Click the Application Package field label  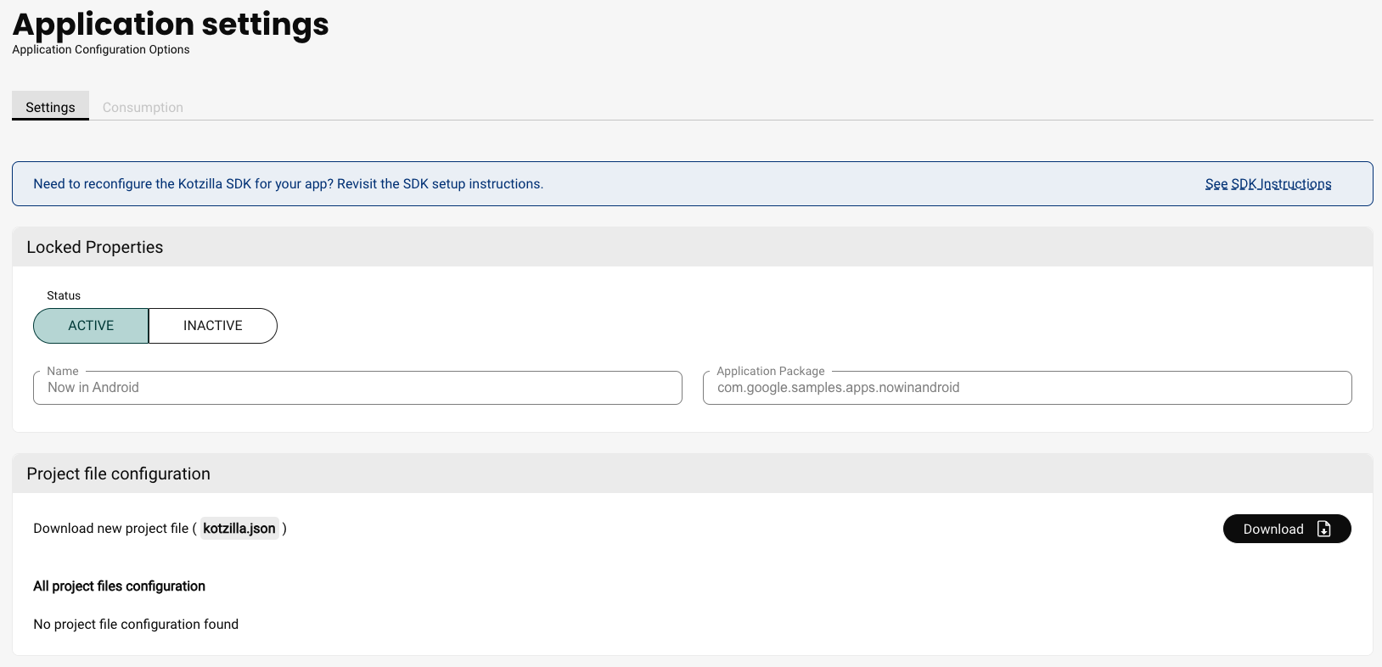770,371
